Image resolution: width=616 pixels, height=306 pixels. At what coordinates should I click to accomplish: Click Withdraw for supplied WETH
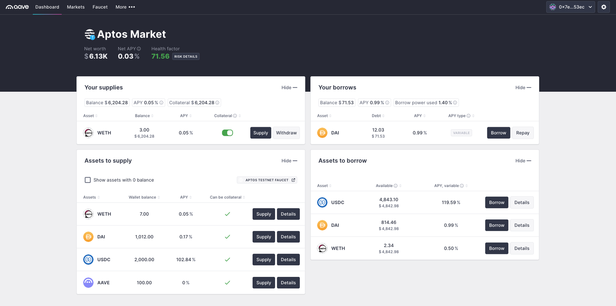(x=286, y=133)
